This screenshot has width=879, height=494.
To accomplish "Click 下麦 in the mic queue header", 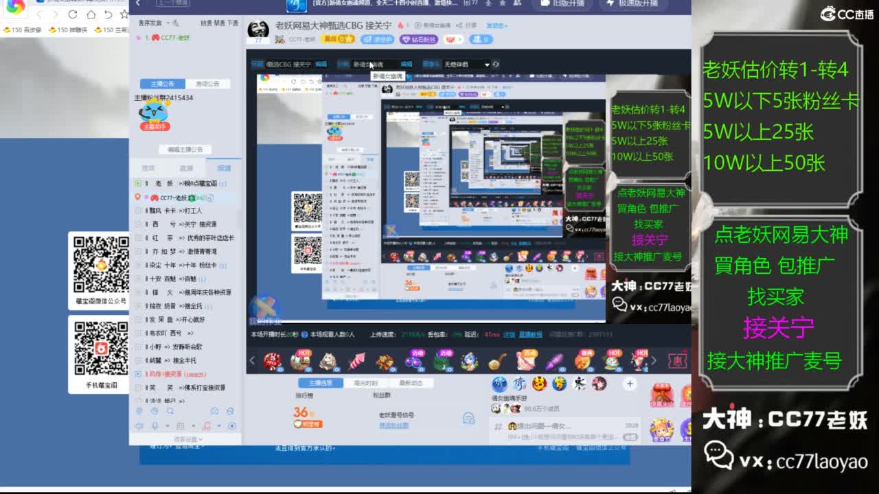I will pyautogui.click(x=233, y=23).
